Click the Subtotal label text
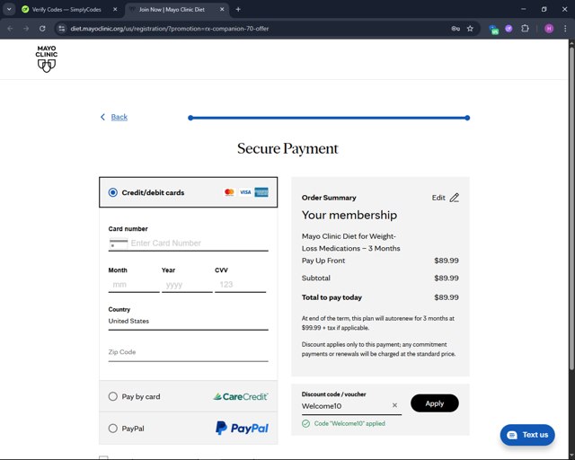The image size is (575, 460). coord(315,278)
